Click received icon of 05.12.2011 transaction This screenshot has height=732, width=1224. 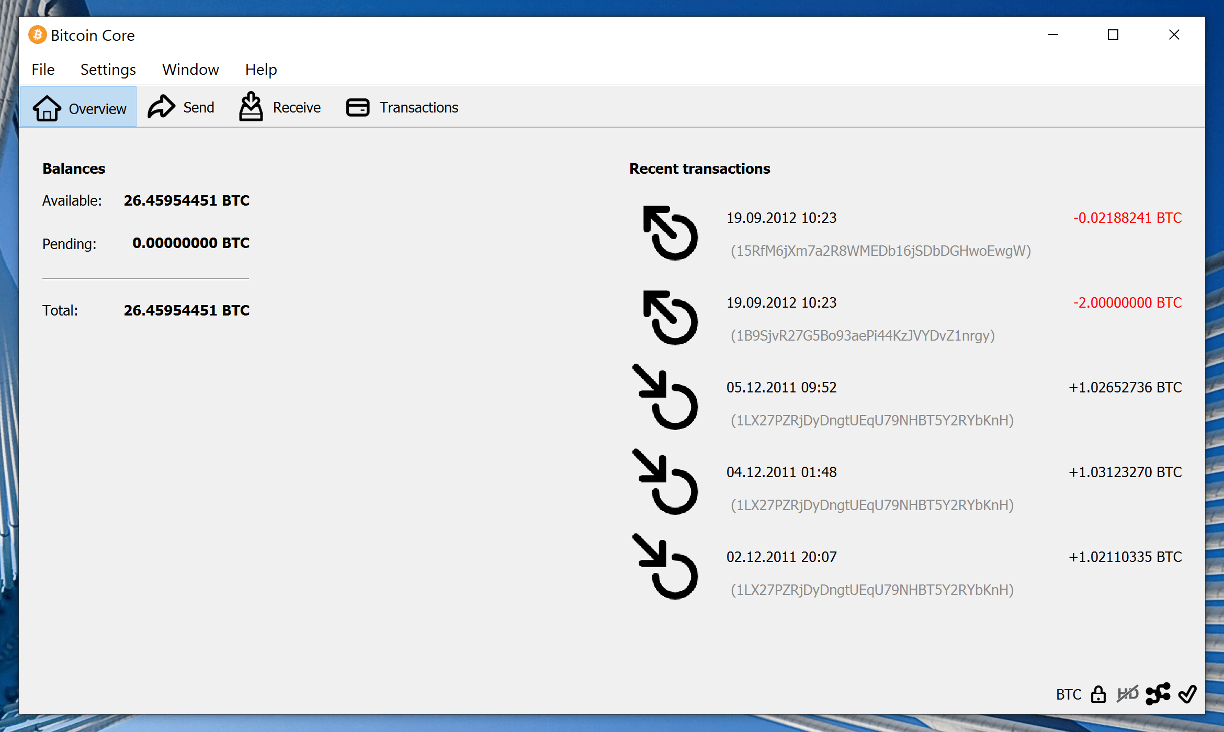665,398
